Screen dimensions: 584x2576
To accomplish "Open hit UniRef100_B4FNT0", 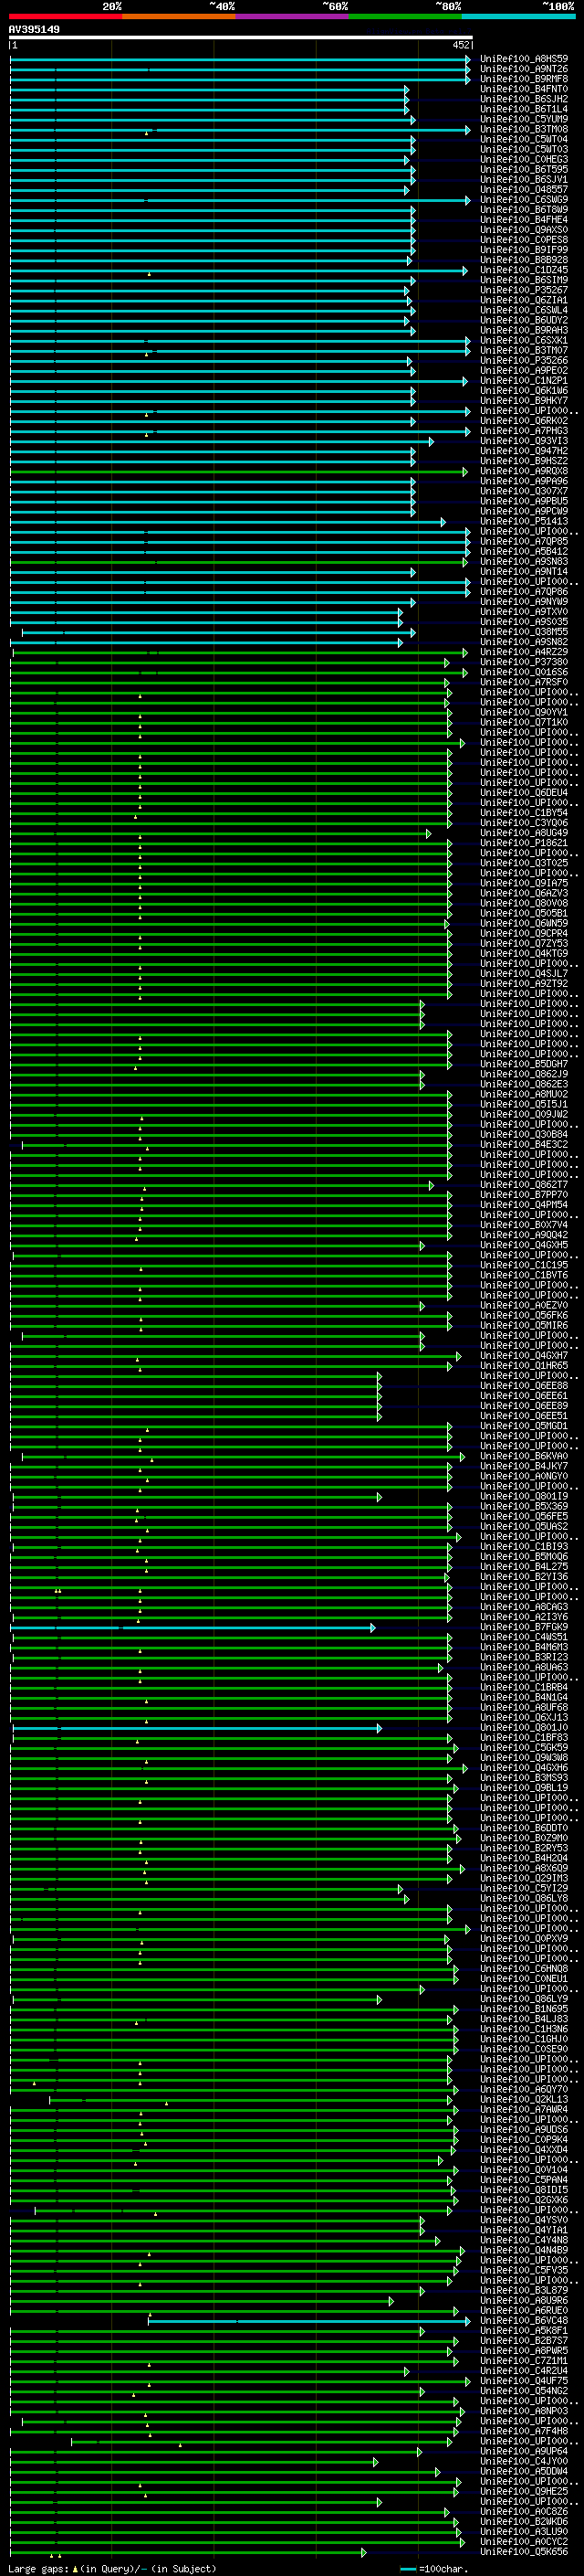I will tap(524, 89).
